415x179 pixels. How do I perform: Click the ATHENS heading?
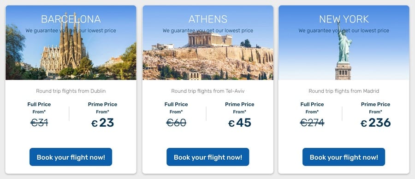tap(208, 19)
